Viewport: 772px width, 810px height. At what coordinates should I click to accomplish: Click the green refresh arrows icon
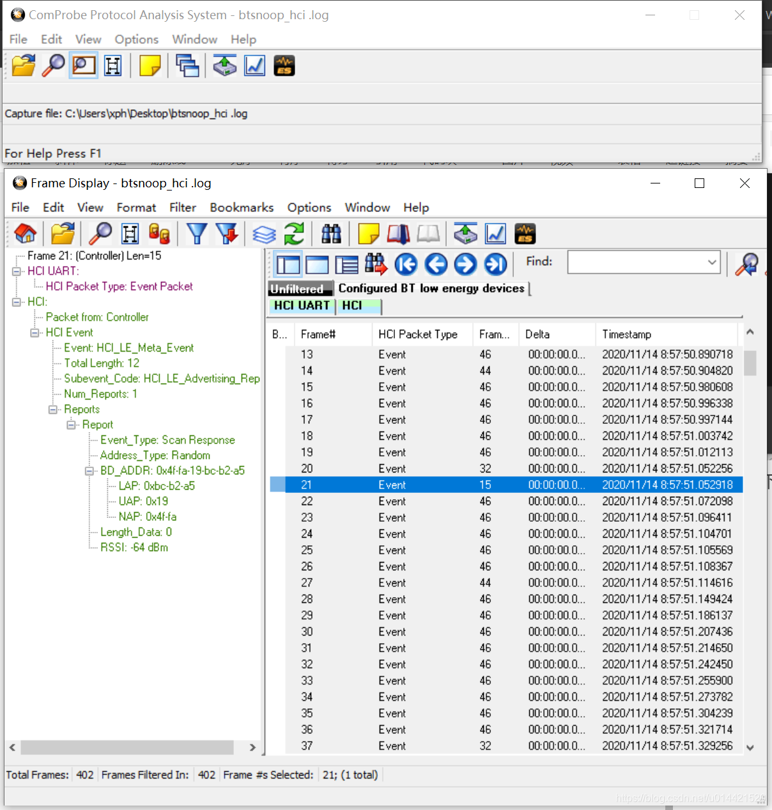point(294,233)
